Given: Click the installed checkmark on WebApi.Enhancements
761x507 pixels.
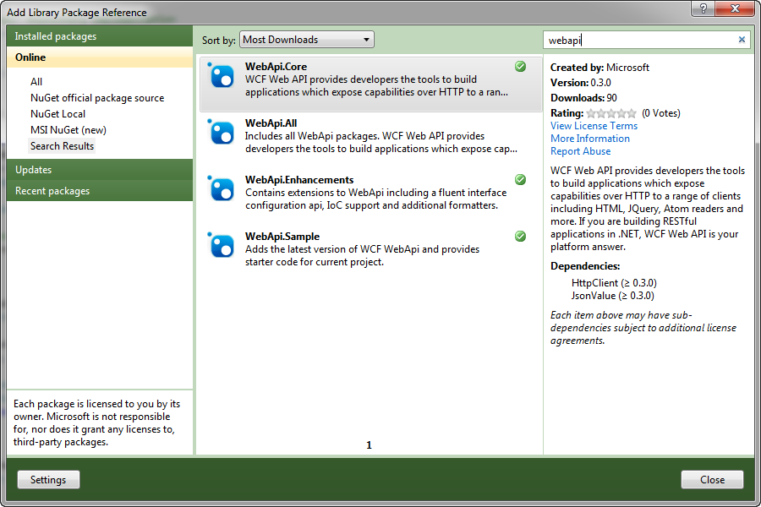Looking at the screenshot, I should click(520, 179).
